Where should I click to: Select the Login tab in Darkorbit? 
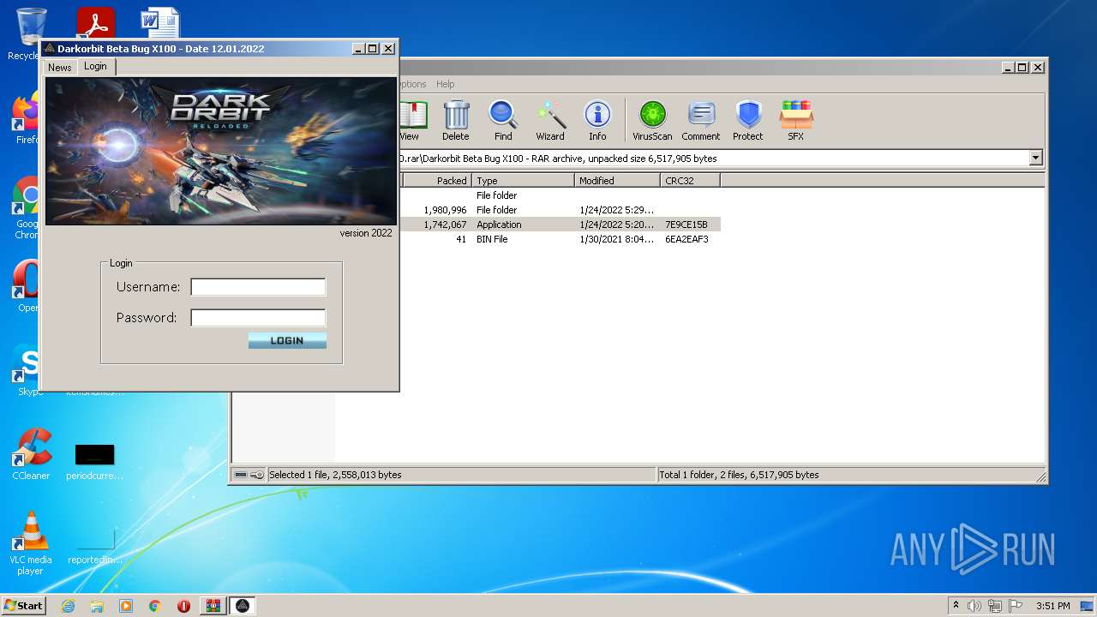point(95,66)
